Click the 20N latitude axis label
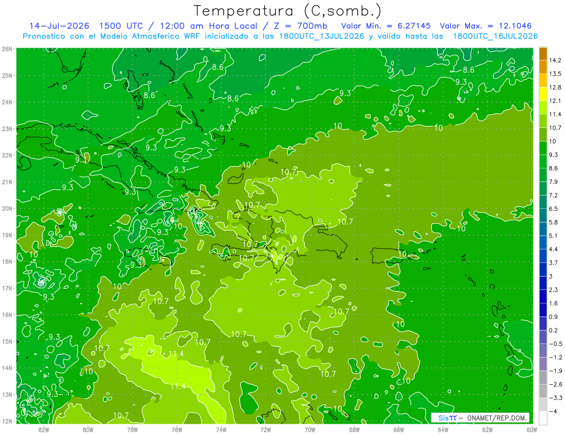 coord(7,208)
